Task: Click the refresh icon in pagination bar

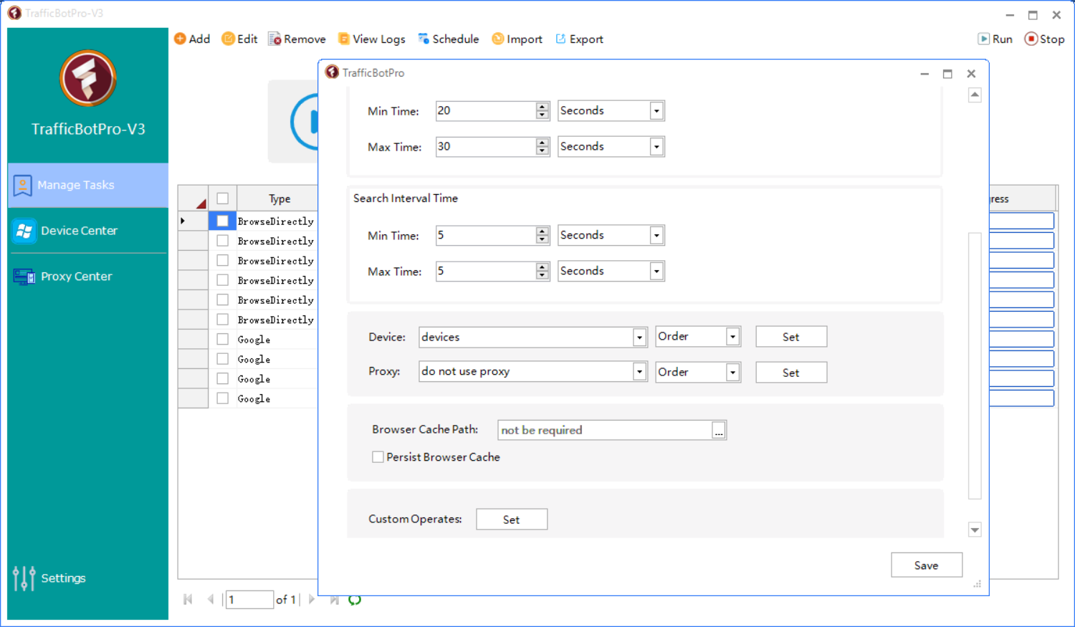Action: pos(355,600)
